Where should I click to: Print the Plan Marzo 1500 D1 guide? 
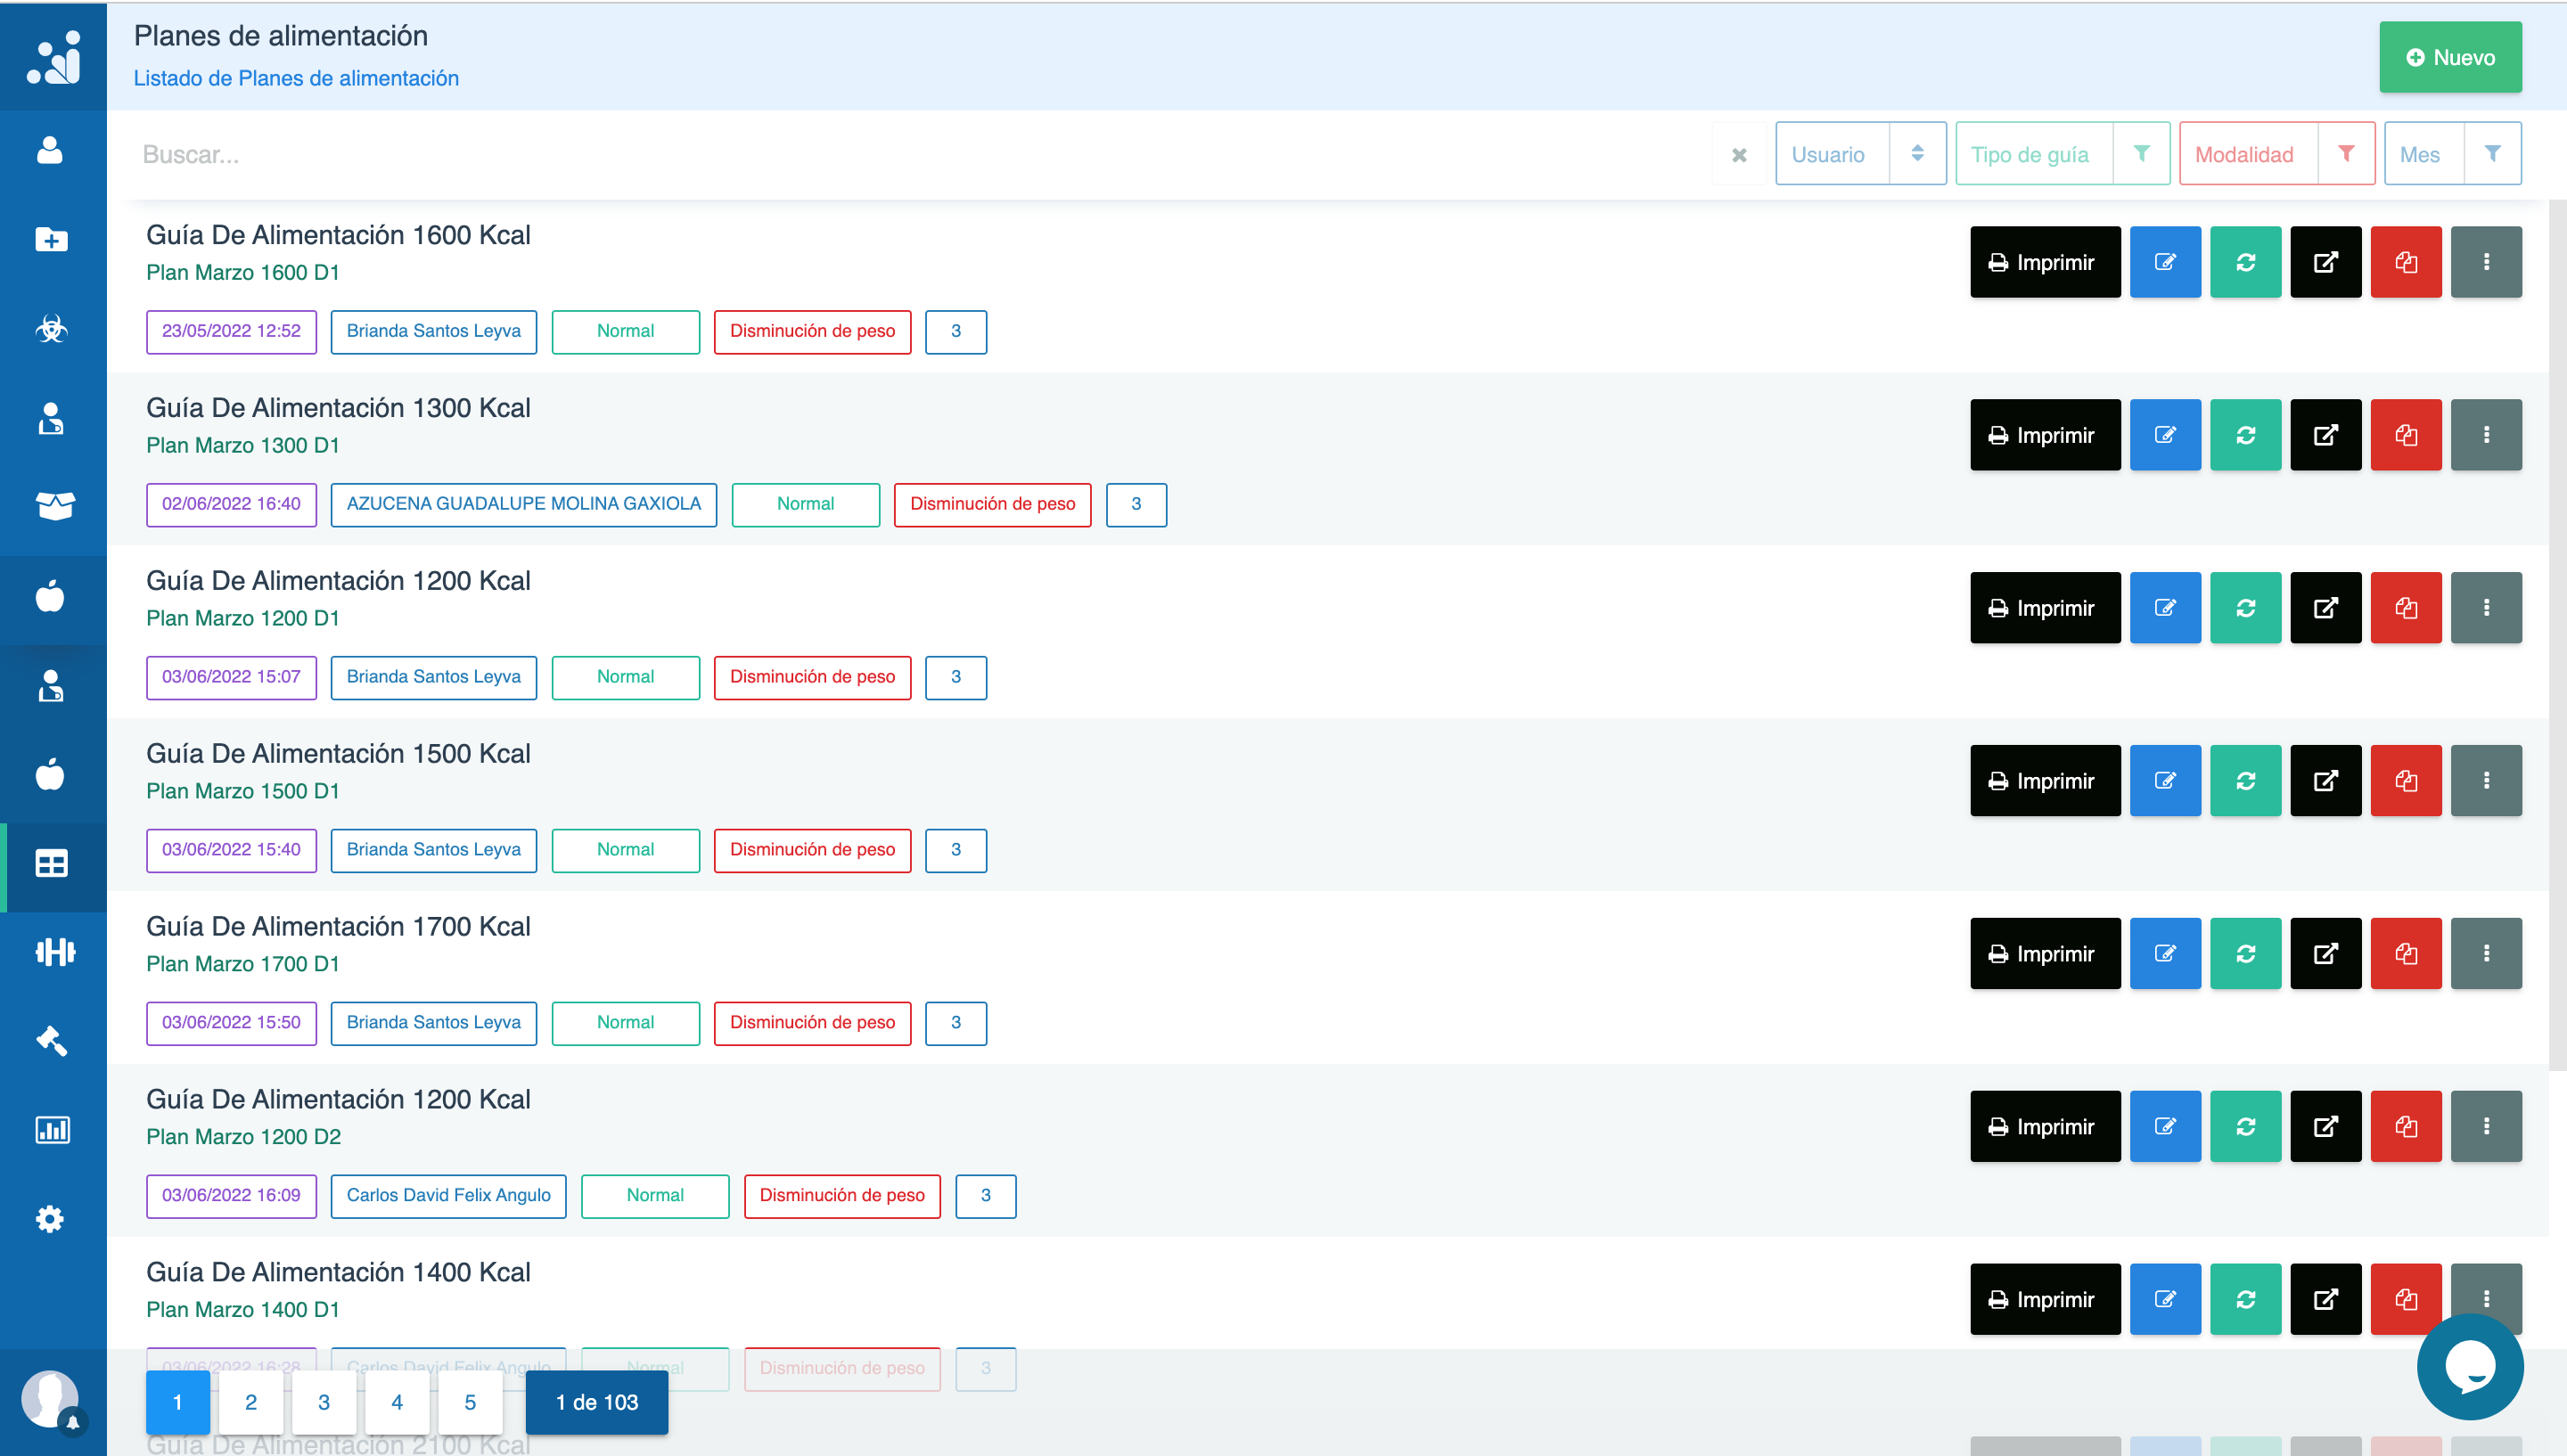pyautogui.click(x=2044, y=781)
